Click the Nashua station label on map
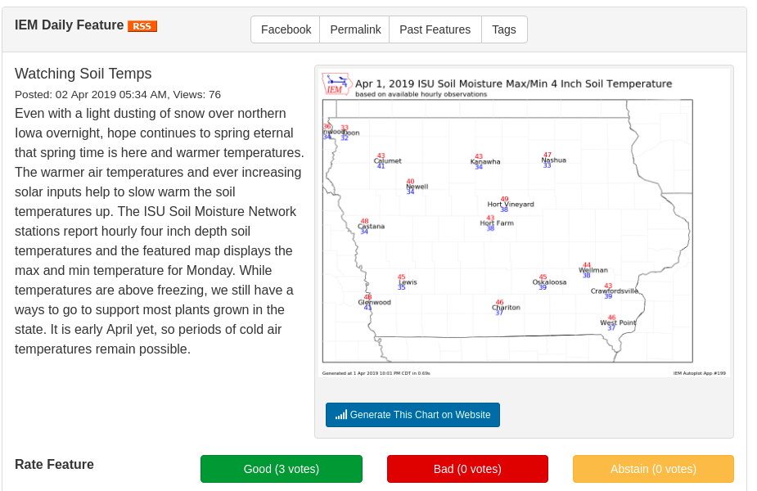Viewport: 757px width, 491px height. click(553, 160)
